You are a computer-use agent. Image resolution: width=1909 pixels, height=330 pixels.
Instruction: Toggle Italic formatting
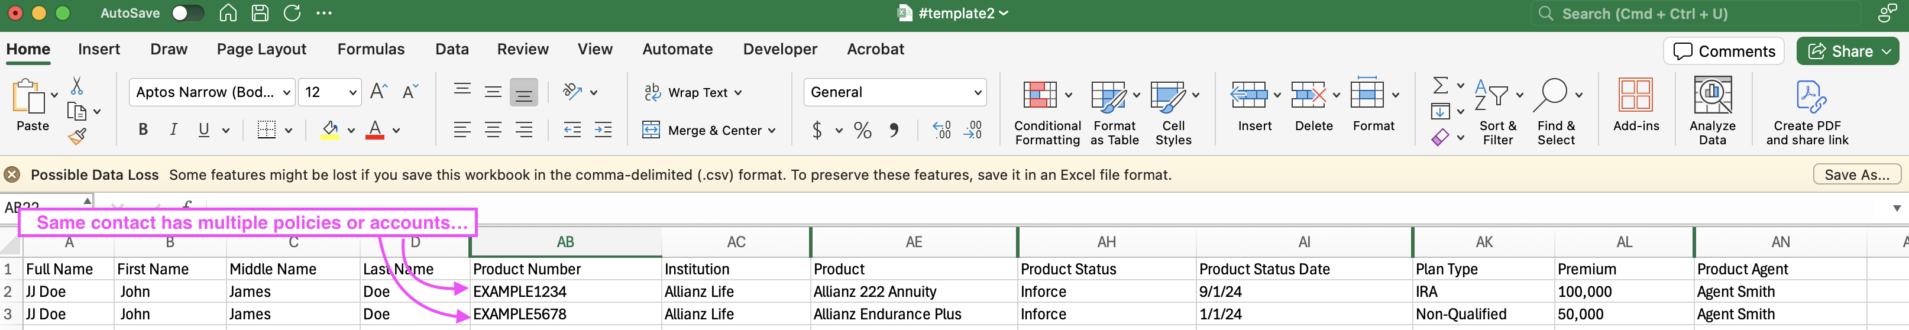point(173,130)
